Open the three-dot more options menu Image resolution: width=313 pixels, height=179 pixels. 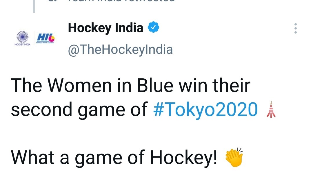click(x=295, y=28)
